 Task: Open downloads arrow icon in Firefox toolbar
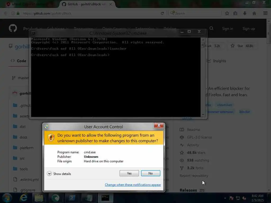pos(245,13)
